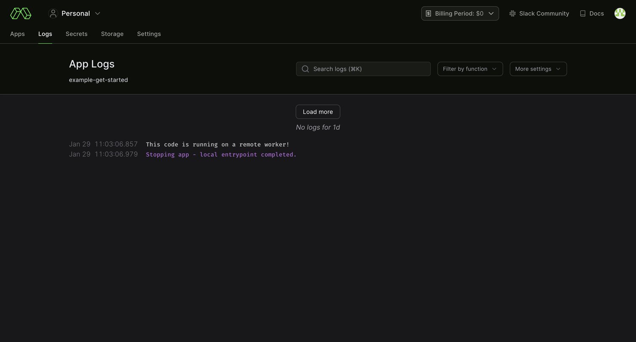Click the search magnifier icon
This screenshot has width=636, height=342.
pos(305,69)
